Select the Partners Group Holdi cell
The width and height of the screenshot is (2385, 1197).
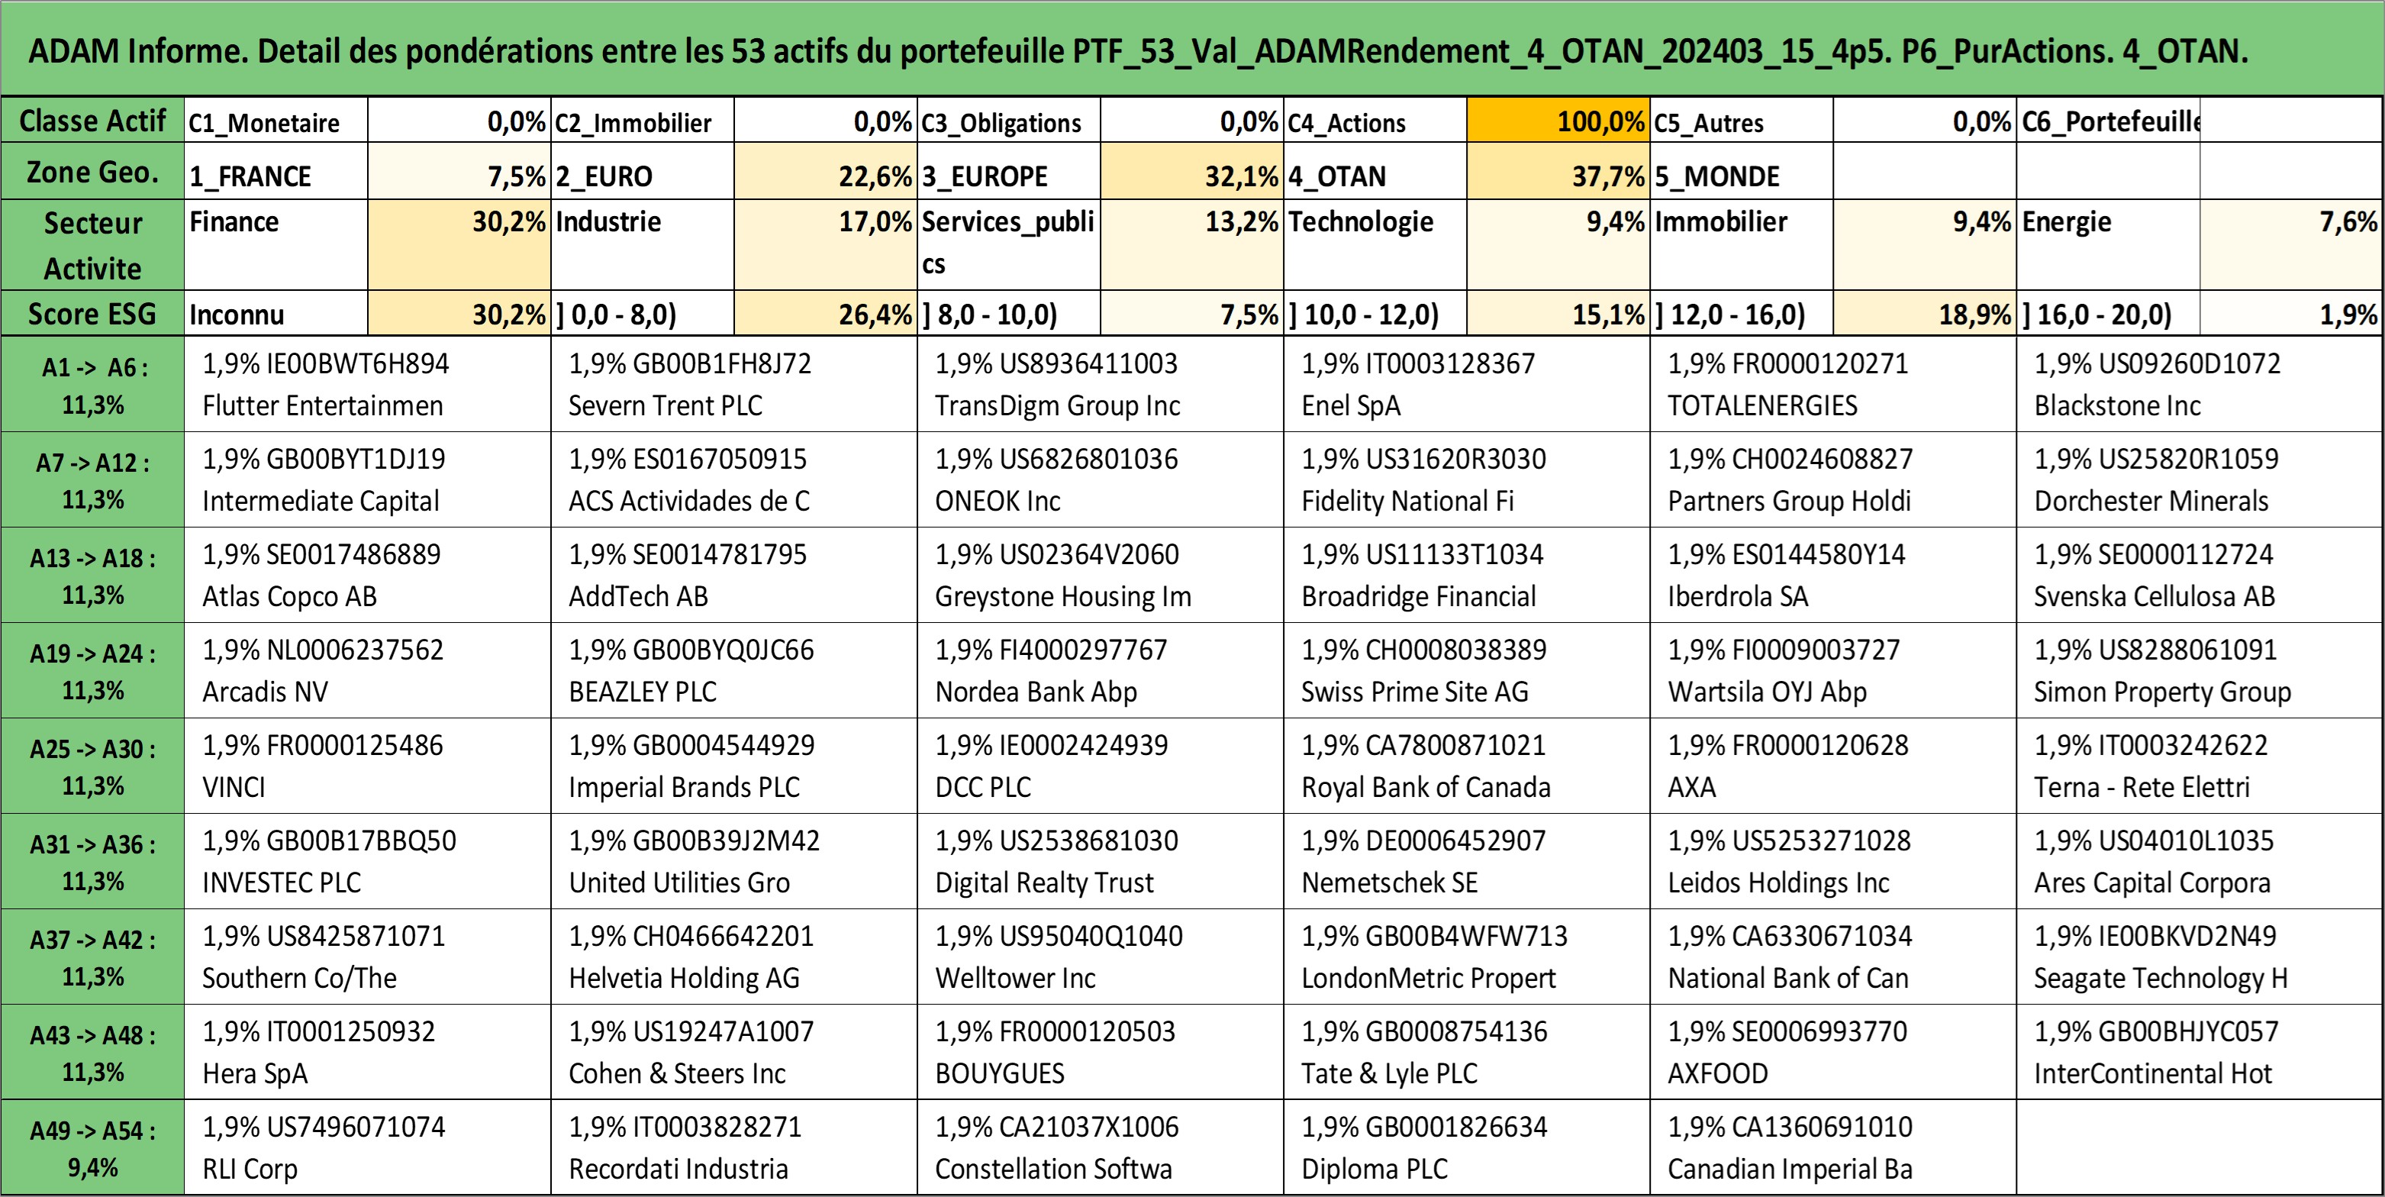(1833, 480)
